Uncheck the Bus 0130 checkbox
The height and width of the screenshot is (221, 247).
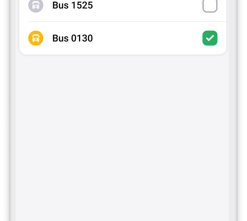click(210, 38)
